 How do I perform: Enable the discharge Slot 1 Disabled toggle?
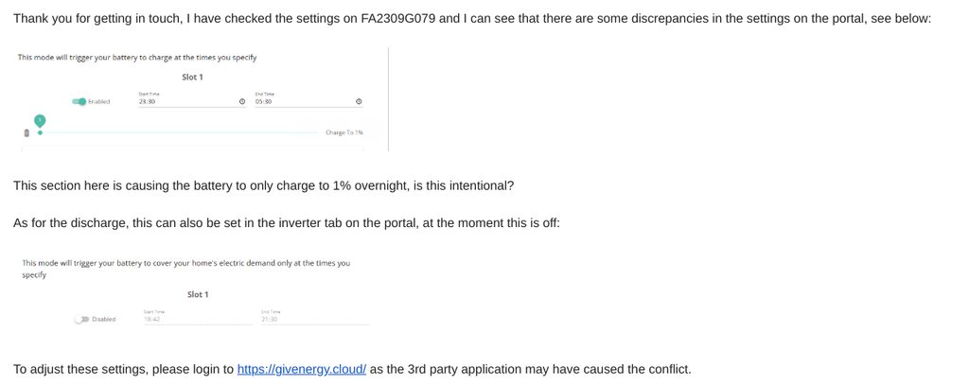pos(82,320)
